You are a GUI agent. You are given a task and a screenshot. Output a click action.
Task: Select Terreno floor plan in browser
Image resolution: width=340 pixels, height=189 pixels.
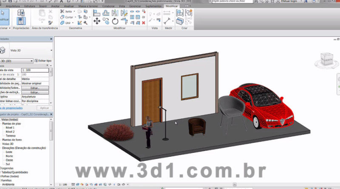pyautogui.click(x=11, y=135)
